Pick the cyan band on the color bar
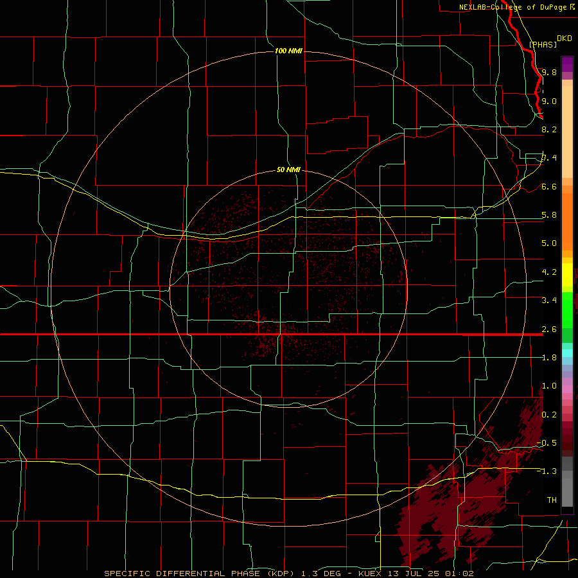This screenshot has height=578, width=578. coord(567,353)
